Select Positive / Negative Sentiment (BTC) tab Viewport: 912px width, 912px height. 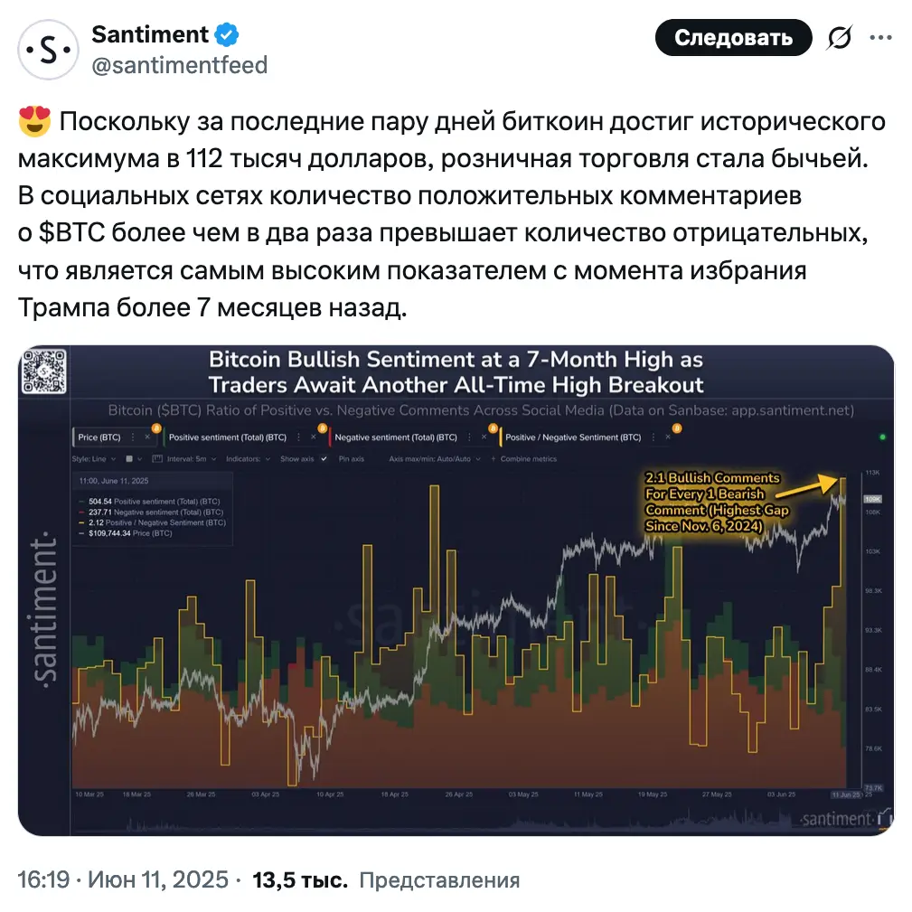pos(573,437)
